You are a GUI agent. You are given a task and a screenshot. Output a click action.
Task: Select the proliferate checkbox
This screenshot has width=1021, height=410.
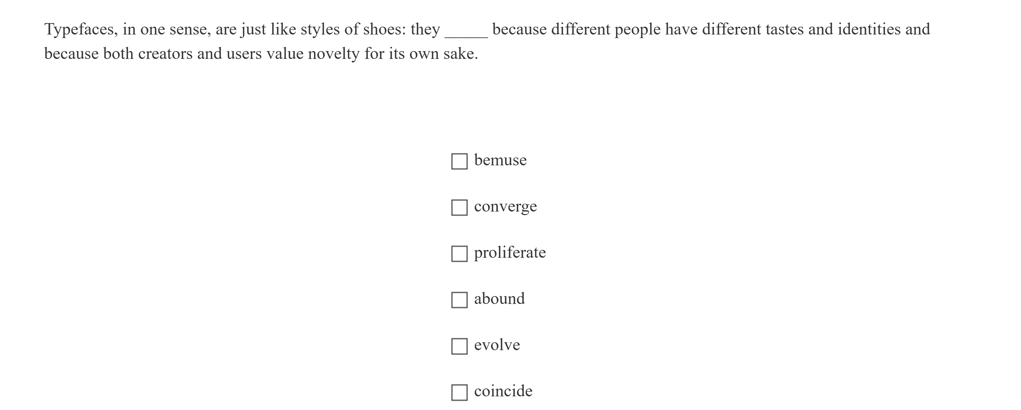[459, 253]
